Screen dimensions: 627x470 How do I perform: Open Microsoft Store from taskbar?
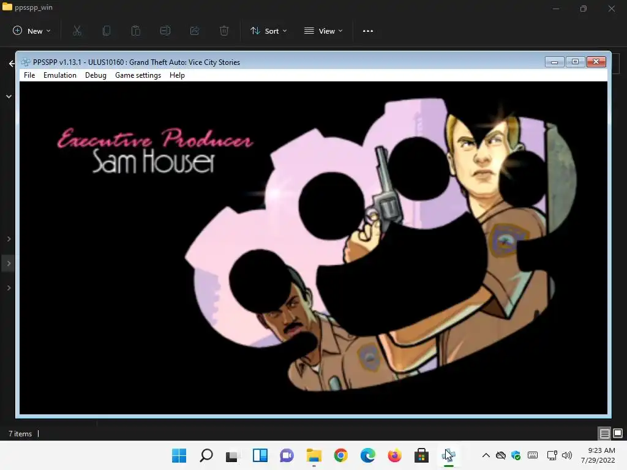click(421, 455)
